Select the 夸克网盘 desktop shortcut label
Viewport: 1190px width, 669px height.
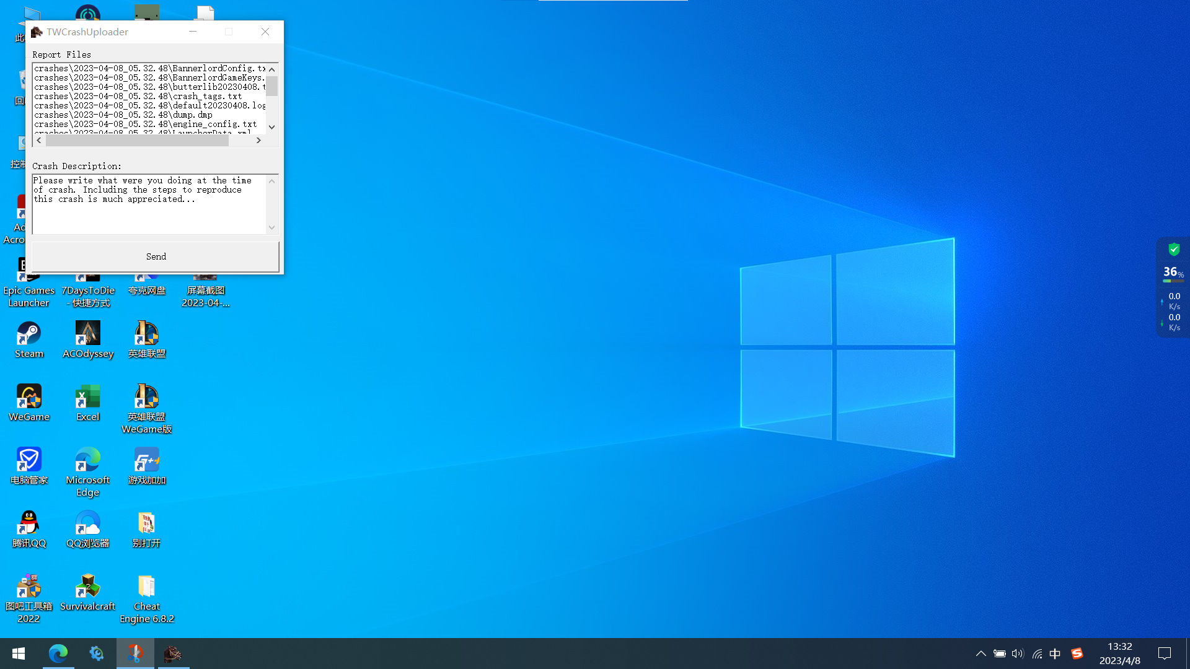(147, 291)
